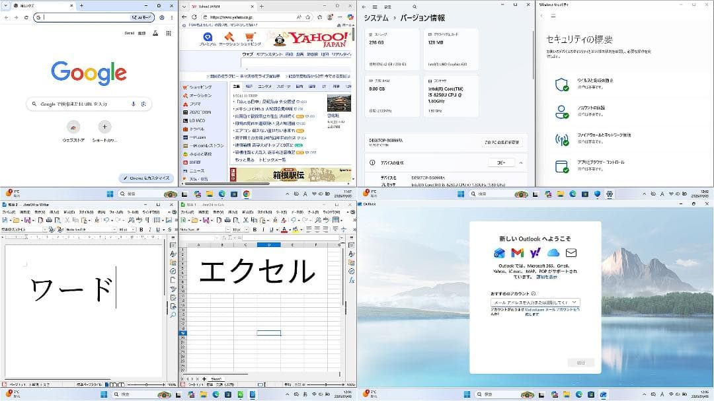
Task: Adjust the zoom slider in Writer's status bar
Action: pyautogui.click(x=145, y=384)
